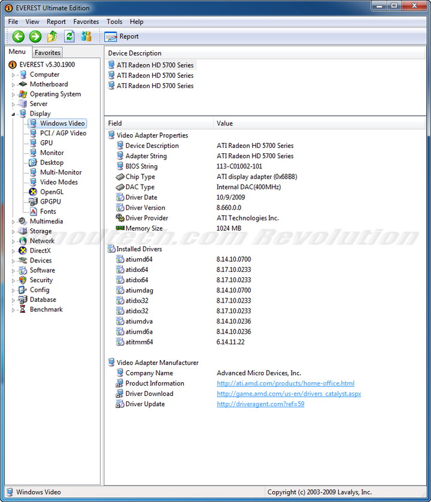The image size is (431, 502).
Task: Select the atitmm64 driver row
Action: pos(265,342)
